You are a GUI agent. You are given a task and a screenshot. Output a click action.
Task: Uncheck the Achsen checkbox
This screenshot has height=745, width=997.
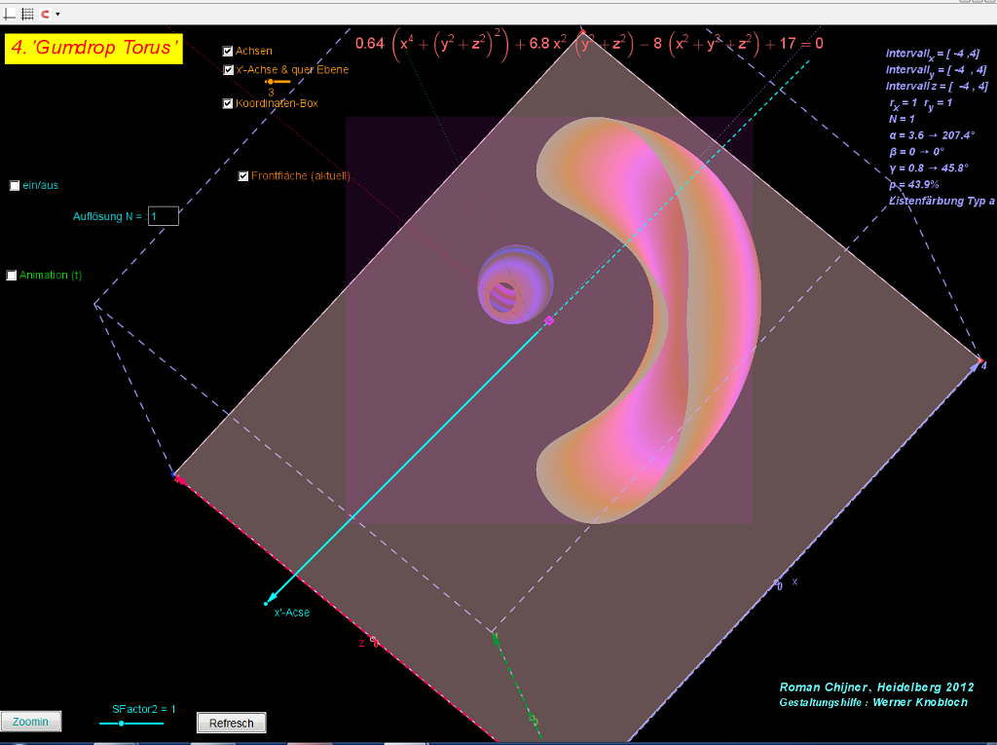[228, 51]
